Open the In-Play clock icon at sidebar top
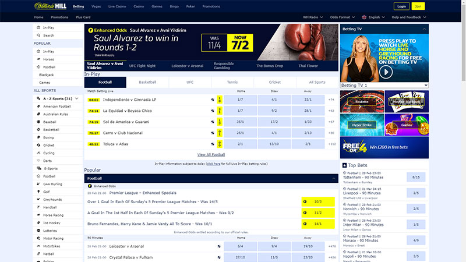 [x=38, y=27]
